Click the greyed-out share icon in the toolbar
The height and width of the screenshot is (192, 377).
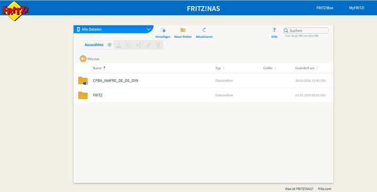[139, 45]
